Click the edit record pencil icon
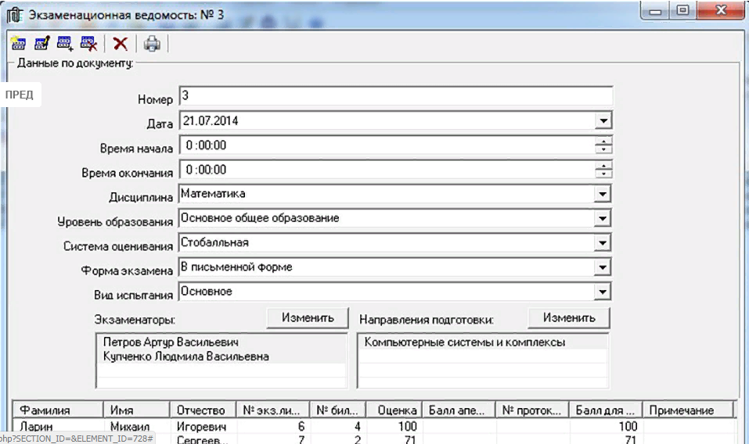The width and height of the screenshot is (749, 444). click(41, 44)
